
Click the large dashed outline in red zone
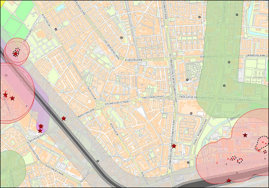262,143
